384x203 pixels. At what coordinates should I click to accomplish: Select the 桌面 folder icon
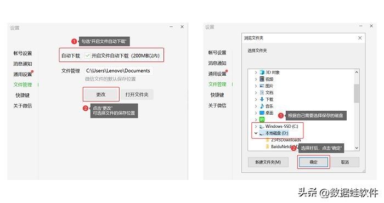tap(262, 112)
